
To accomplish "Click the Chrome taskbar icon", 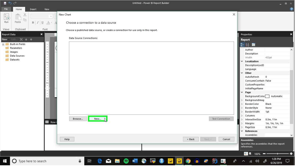I will pos(188,161).
